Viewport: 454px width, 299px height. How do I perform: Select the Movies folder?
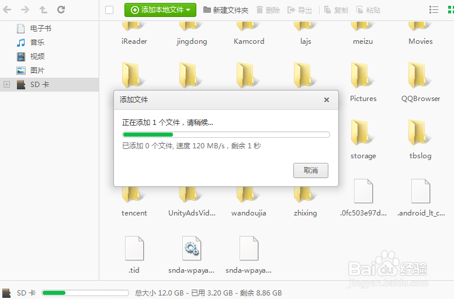[x=421, y=34]
